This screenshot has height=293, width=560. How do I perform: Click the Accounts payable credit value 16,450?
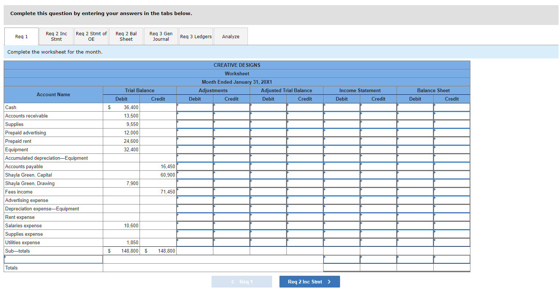pos(168,166)
